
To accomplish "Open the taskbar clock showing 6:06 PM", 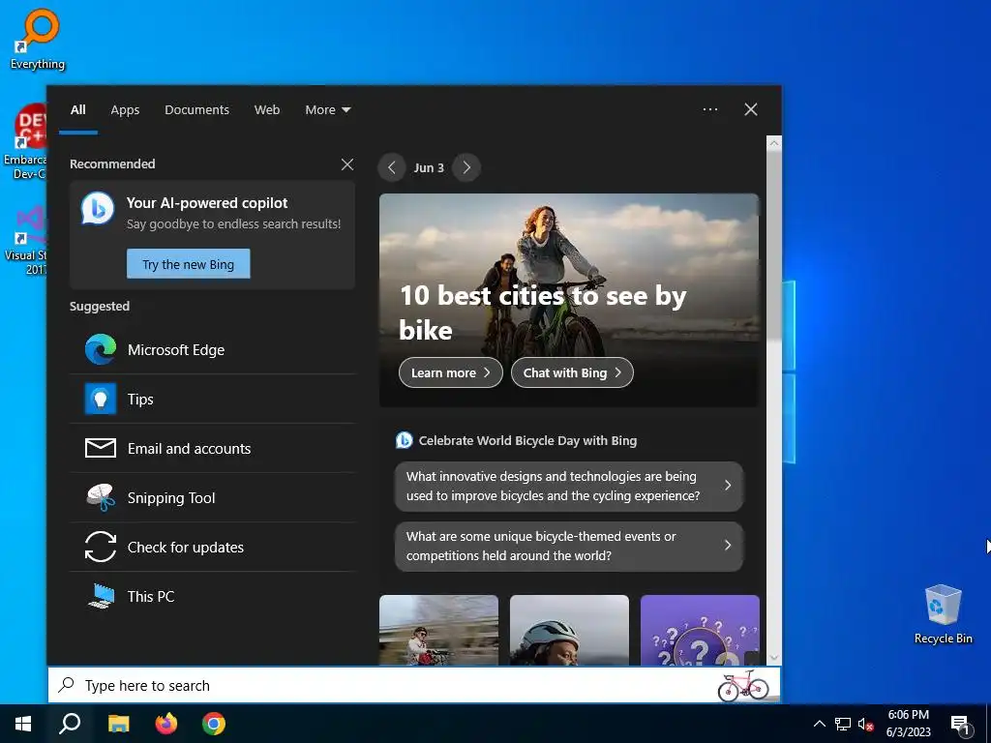I will click(908, 724).
